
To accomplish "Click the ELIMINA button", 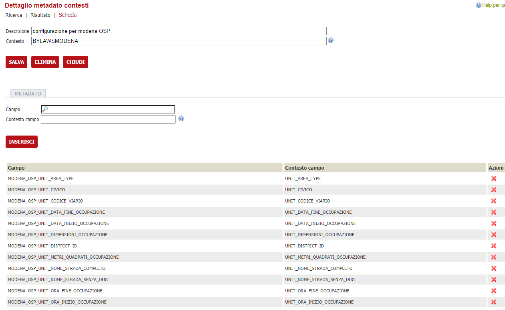I will [45, 62].
